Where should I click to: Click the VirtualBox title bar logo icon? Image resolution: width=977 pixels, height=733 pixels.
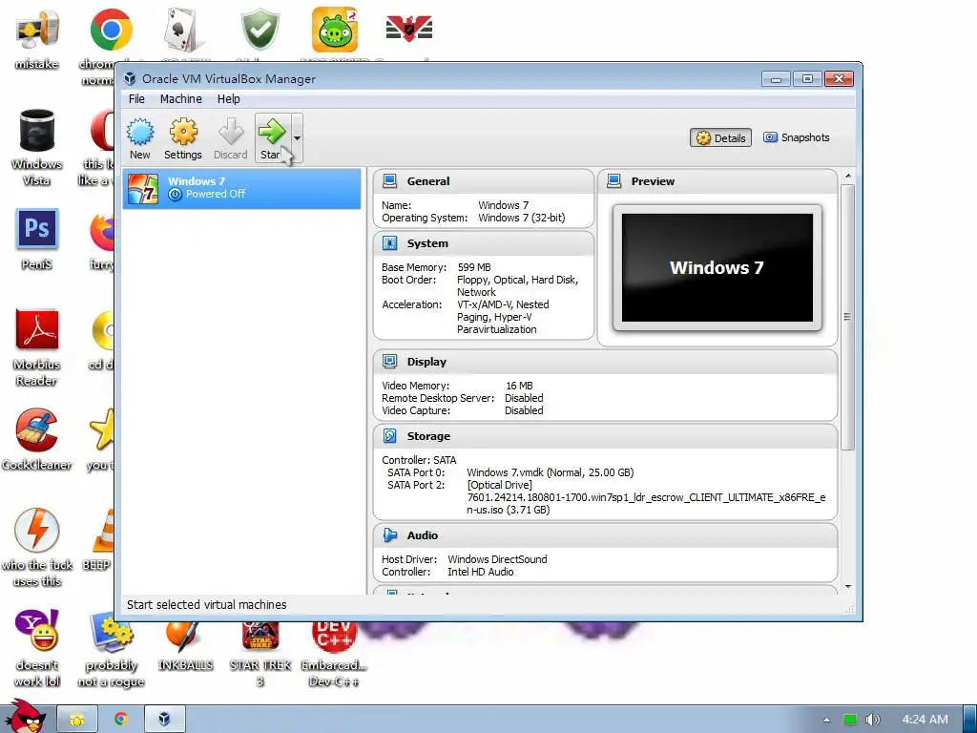point(130,78)
